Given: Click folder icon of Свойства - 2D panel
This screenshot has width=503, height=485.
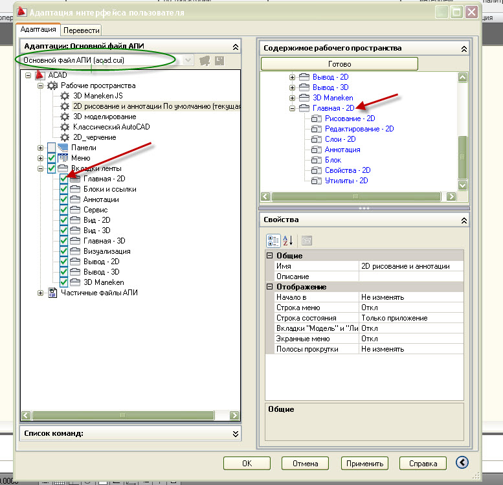Looking at the screenshot, I should pyautogui.click(x=317, y=170).
